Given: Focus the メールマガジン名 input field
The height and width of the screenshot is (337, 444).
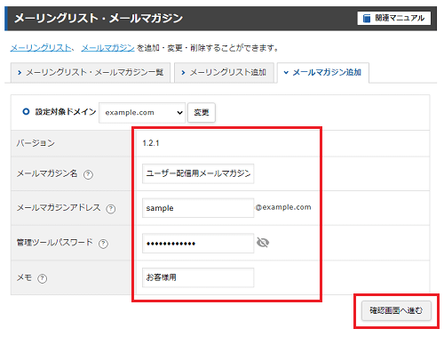Looking at the screenshot, I should click(198, 173).
